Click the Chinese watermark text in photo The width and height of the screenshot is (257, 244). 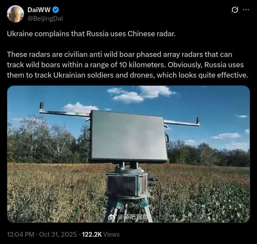pyautogui.click(x=133, y=217)
